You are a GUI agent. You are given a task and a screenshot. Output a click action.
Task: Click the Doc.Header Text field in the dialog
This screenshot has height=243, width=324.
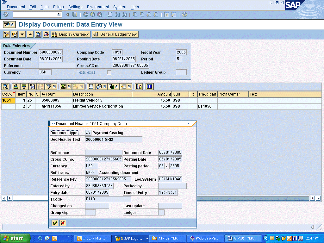point(114,140)
